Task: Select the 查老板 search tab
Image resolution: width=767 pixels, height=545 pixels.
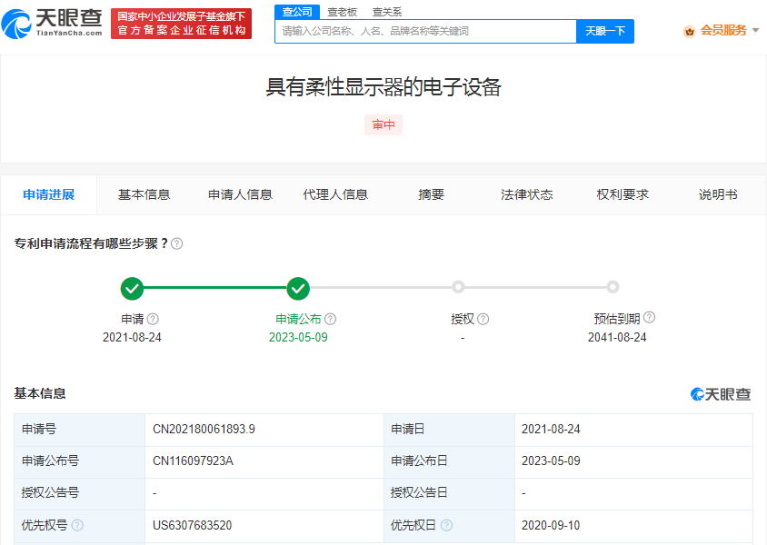Action: tap(342, 12)
